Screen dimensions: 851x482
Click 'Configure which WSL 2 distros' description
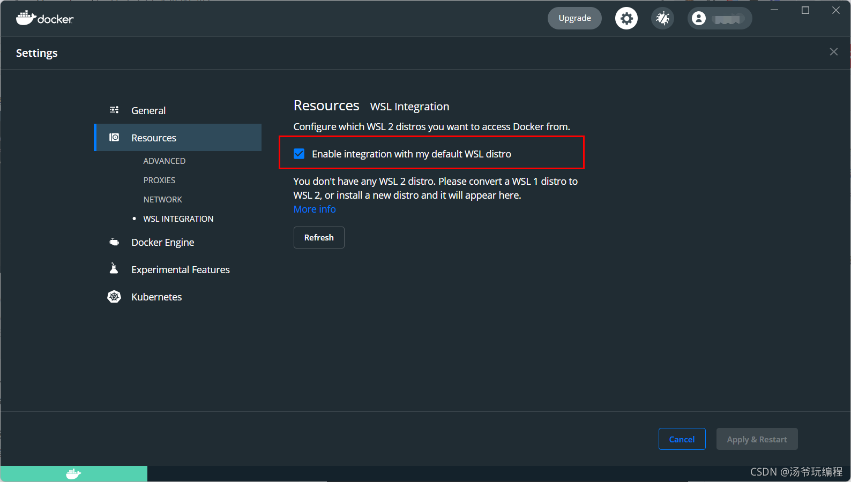(432, 127)
